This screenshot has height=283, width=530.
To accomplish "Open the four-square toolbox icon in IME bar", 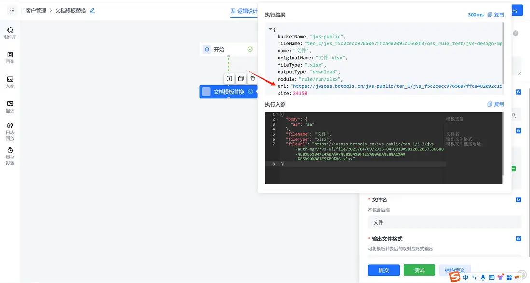I will (x=509, y=277).
